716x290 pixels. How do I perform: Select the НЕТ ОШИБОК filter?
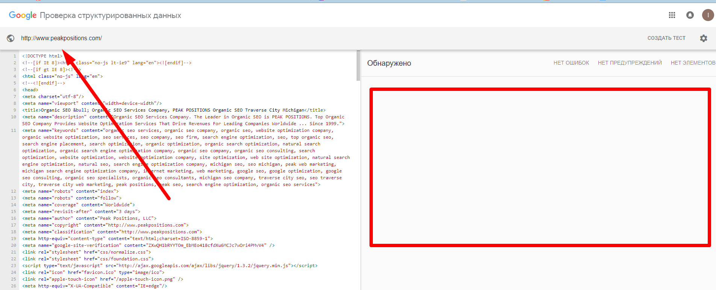point(571,63)
